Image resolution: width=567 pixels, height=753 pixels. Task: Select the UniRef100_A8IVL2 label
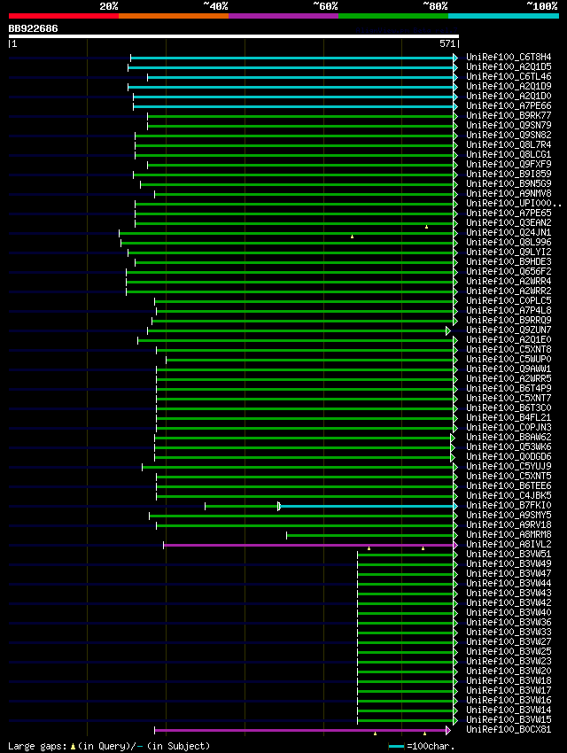click(509, 544)
